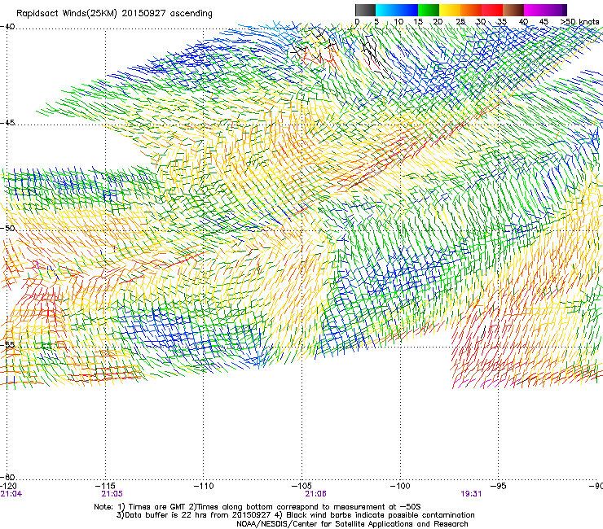Click the purple "21:06" pass time
The width and height of the screenshot is (603, 529).
pyautogui.click(x=315, y=494)
